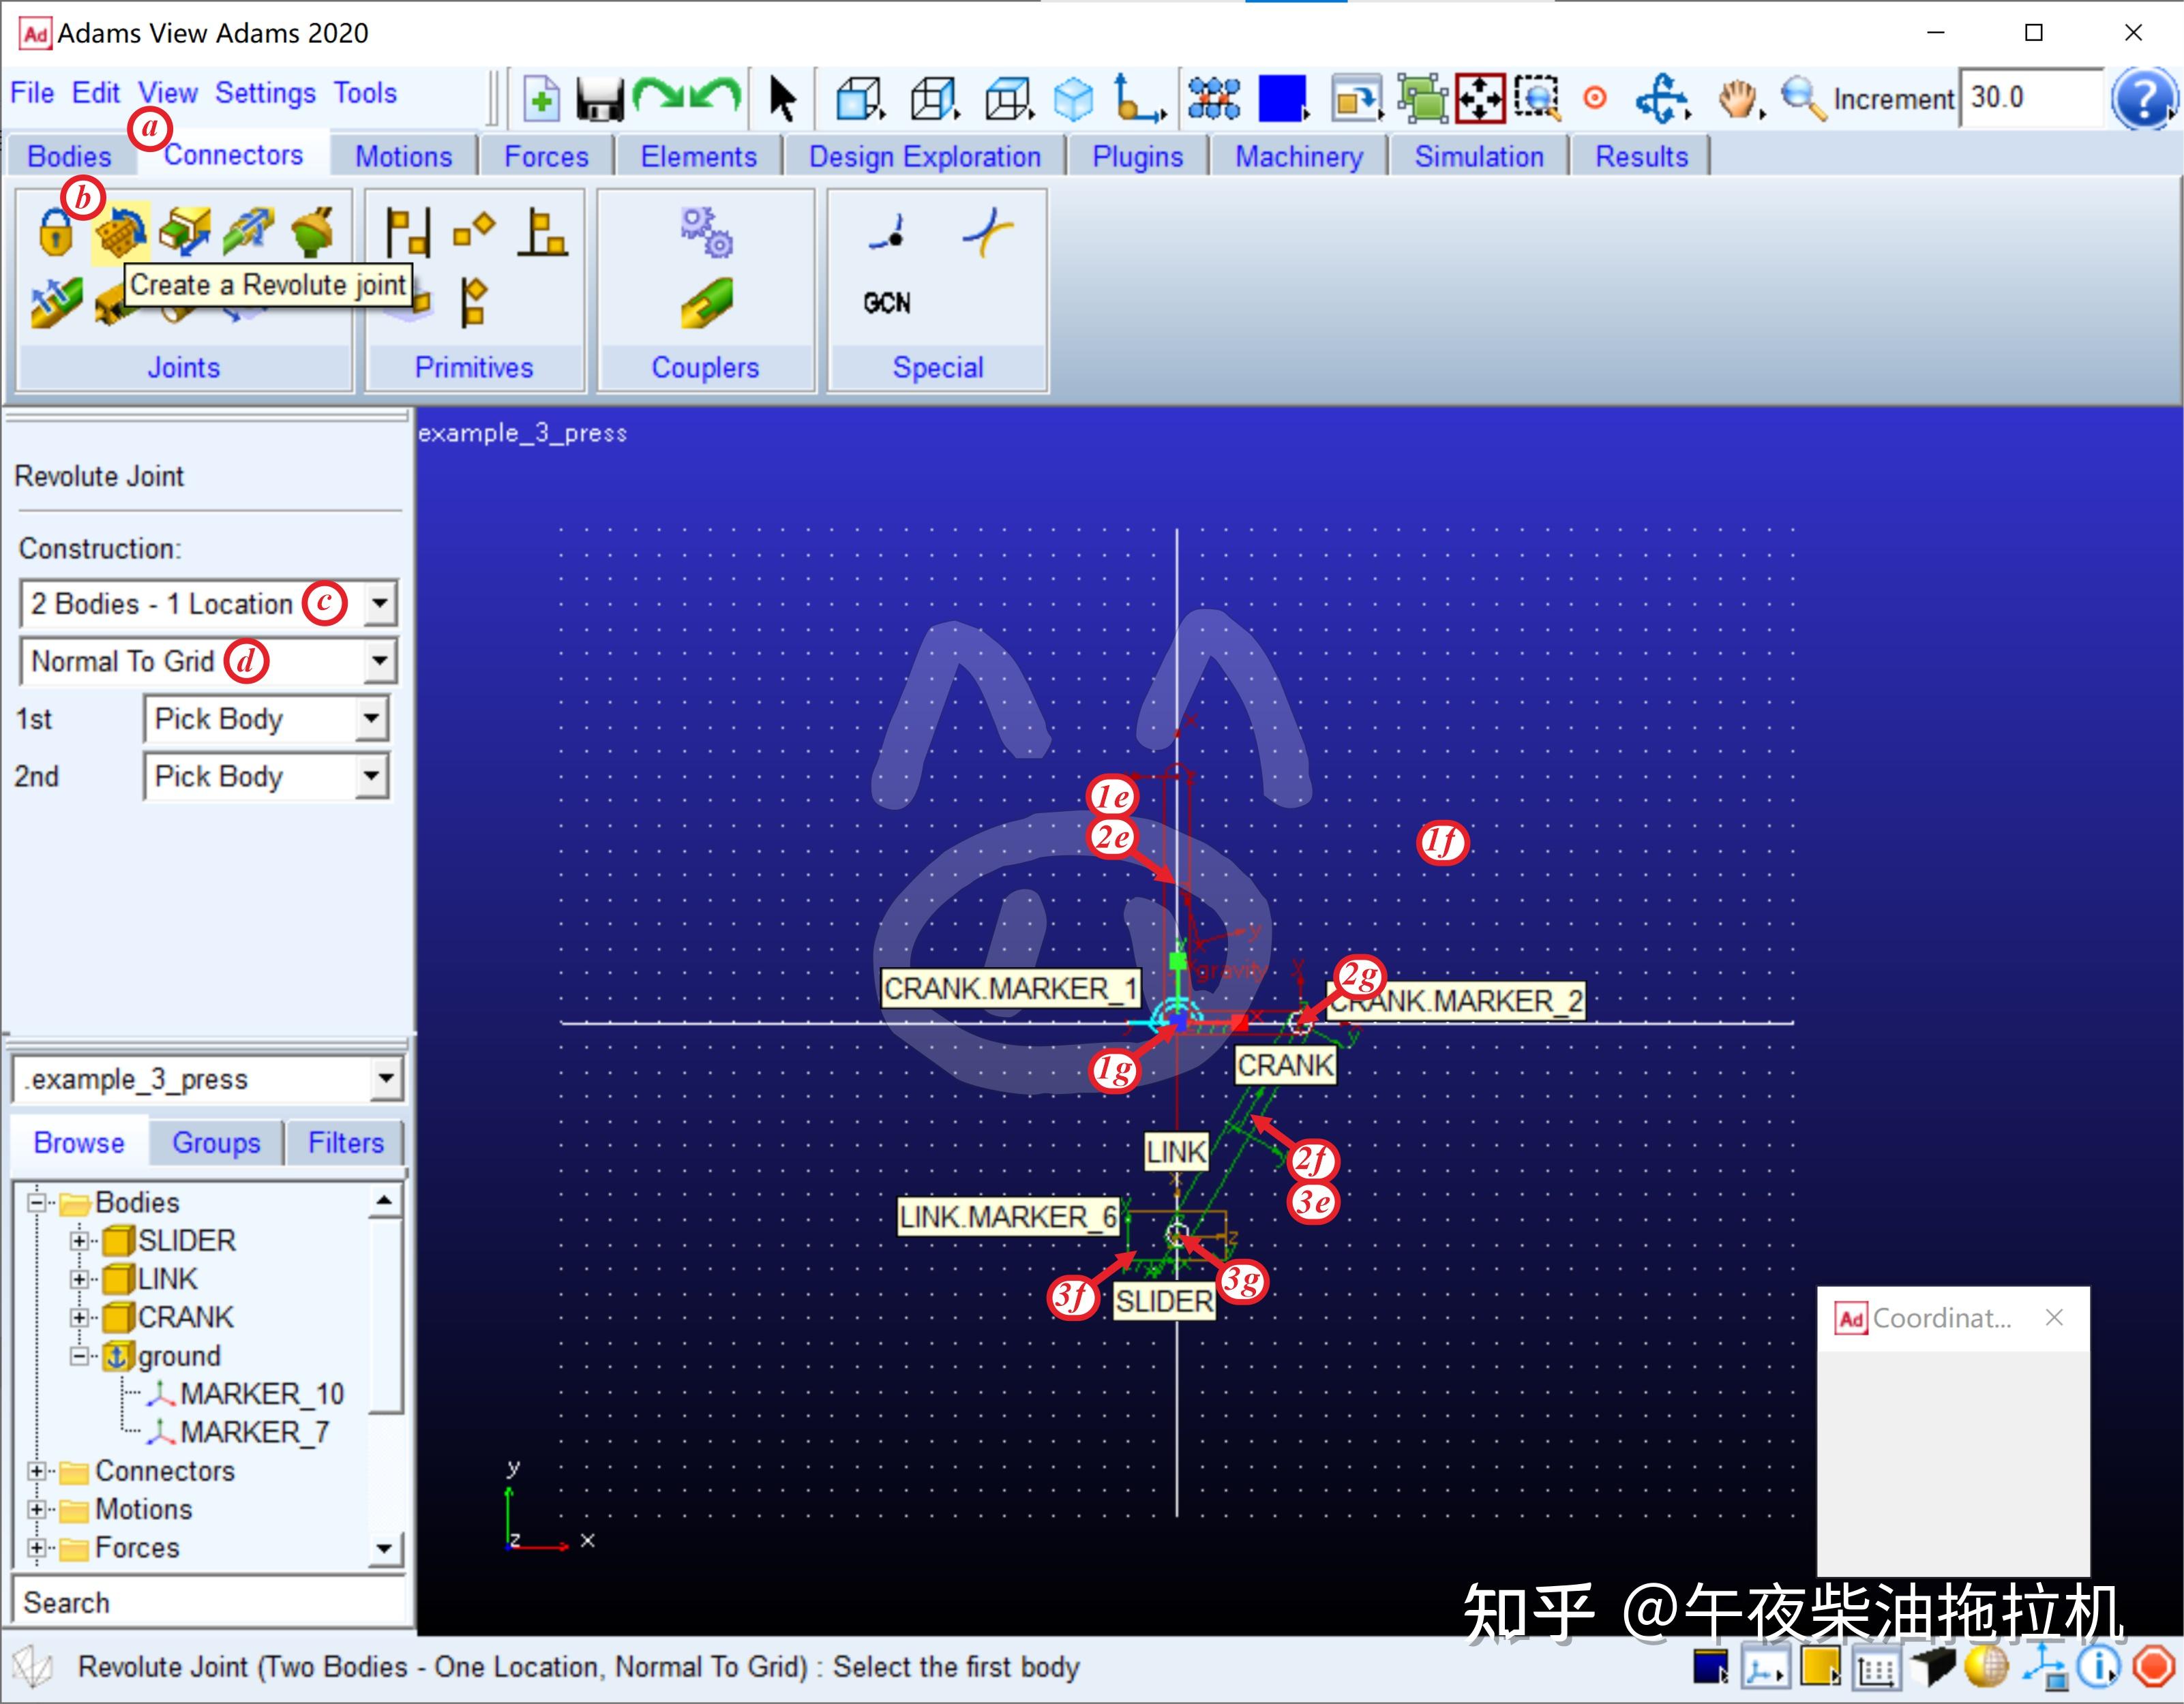Pick the blue background color swatch in toolbar
The image size is (2184, 1704).
(x=1282, y=99)
